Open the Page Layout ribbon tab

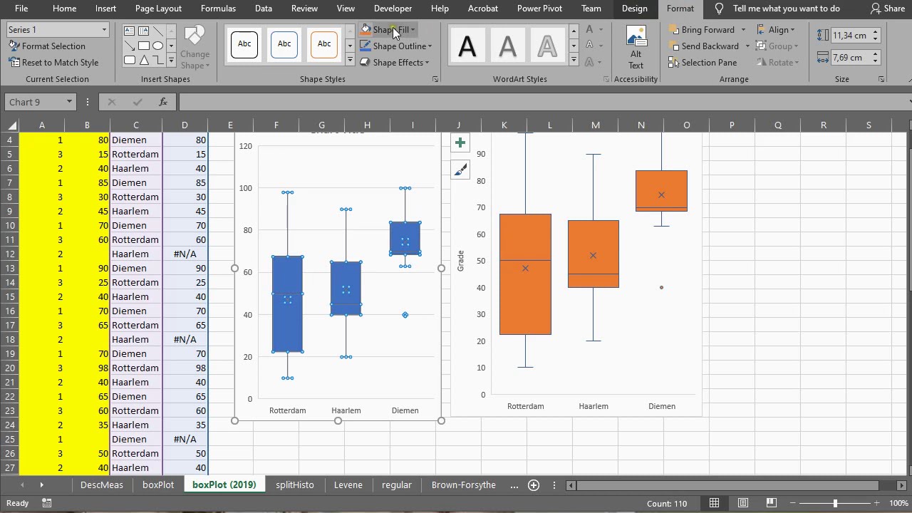pos(158,9)
